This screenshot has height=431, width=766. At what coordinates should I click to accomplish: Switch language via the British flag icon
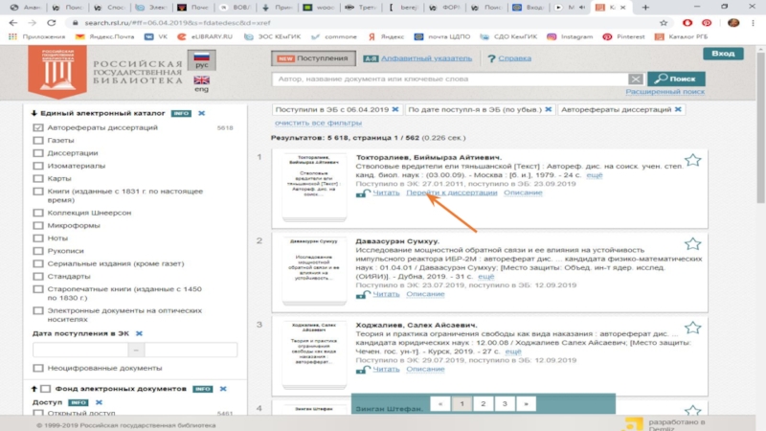[202, 79]
